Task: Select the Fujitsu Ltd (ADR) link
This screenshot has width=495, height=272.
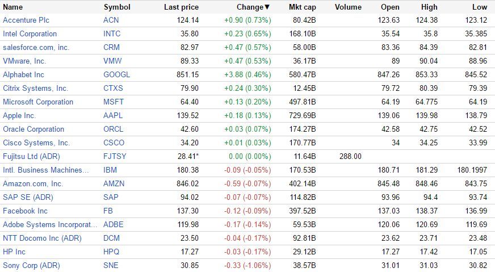Action: coord(31,156)
